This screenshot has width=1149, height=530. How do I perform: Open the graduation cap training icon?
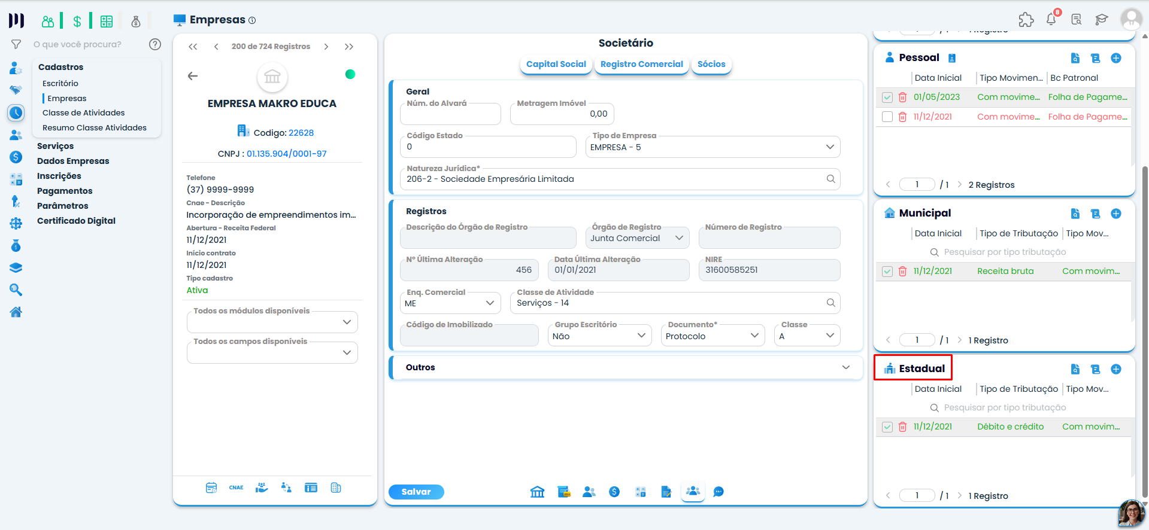click(1102, 20)
